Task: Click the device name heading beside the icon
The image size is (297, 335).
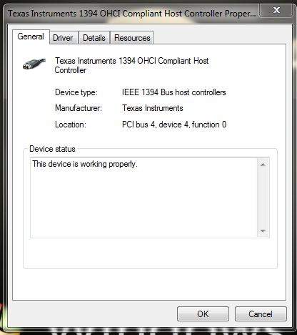Action: pyautogui.click(x=131, y=65)
